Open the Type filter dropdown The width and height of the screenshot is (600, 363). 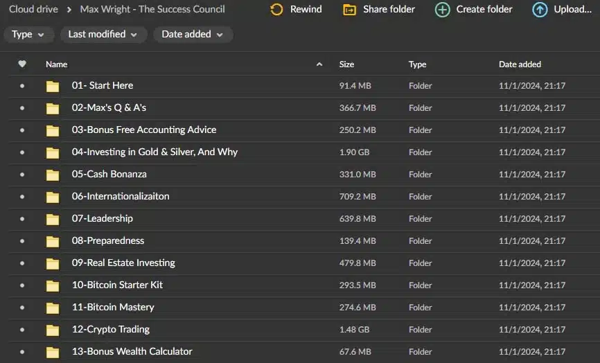[x=28, y=35]
